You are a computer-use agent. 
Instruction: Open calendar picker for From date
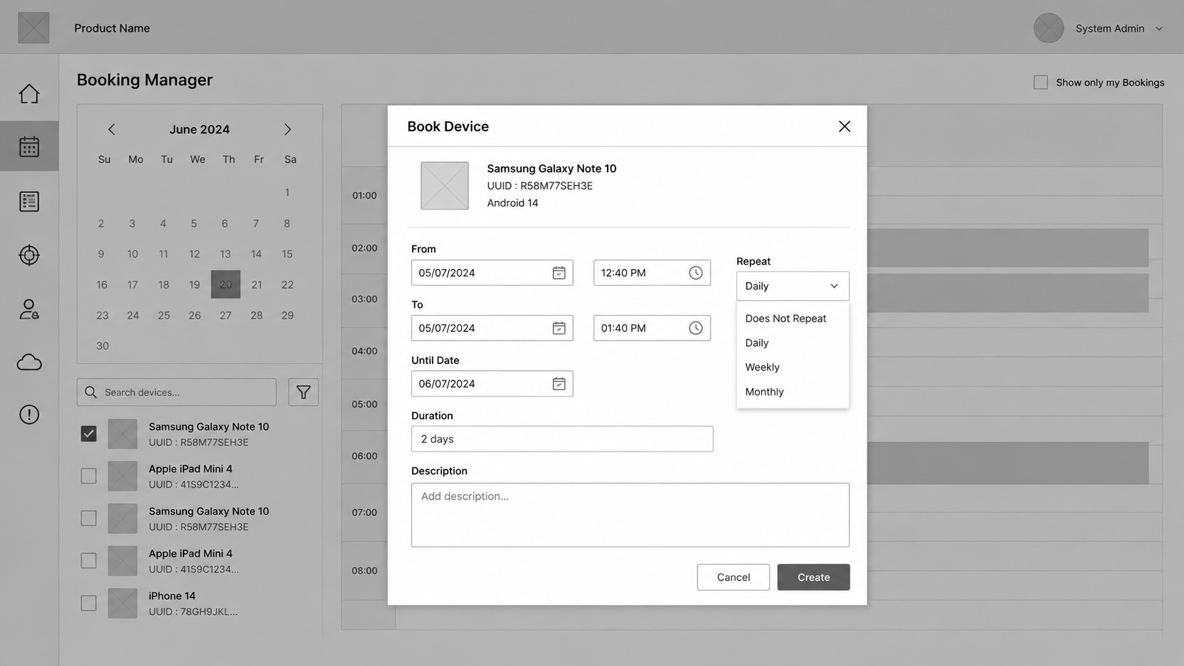click(559, 272)
